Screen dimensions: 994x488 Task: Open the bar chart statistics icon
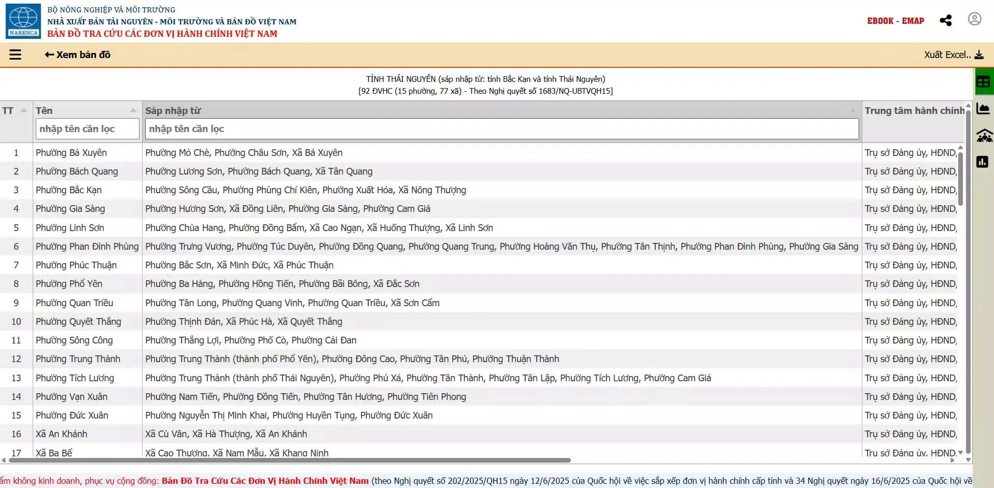pos(982,162)
